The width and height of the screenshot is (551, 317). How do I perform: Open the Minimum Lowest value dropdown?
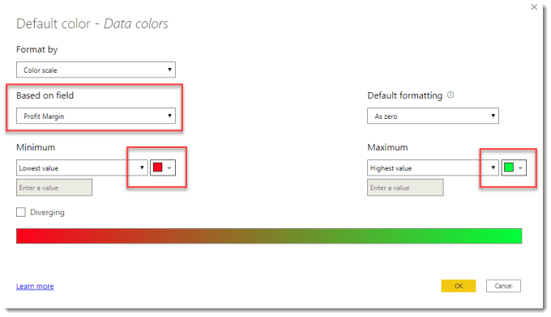[82, 168]
